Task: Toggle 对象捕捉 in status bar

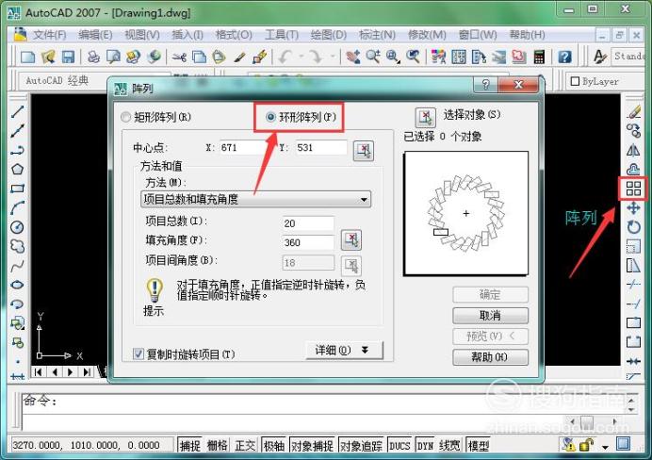Action: [312, 446]
